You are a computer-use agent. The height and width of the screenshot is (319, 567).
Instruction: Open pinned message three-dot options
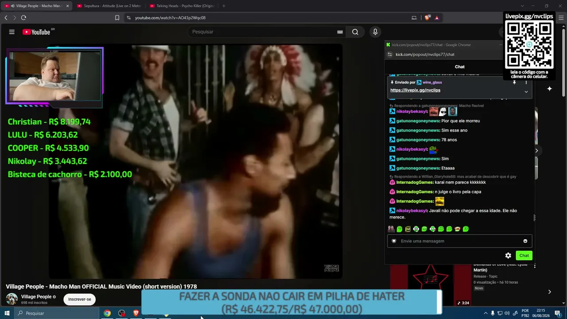[526, 82]
